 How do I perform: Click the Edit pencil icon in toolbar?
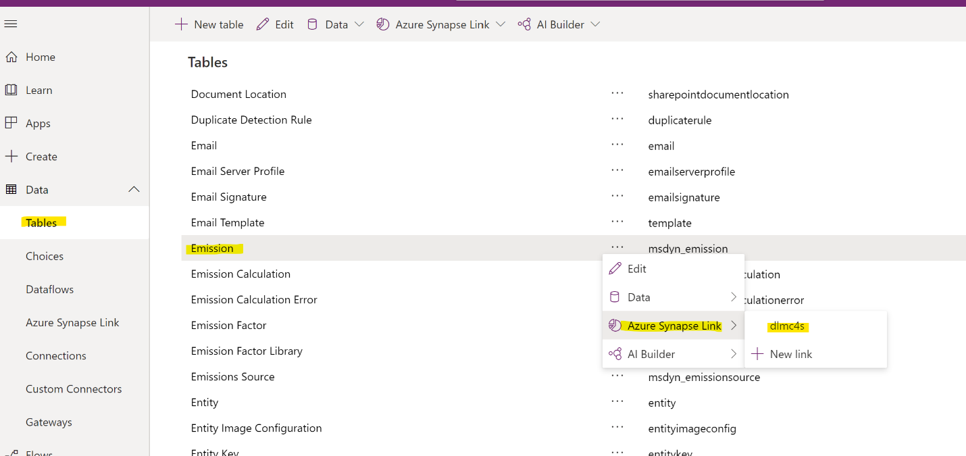click(263, 24)
